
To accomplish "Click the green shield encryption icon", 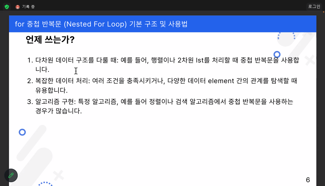I will [7, 7].
